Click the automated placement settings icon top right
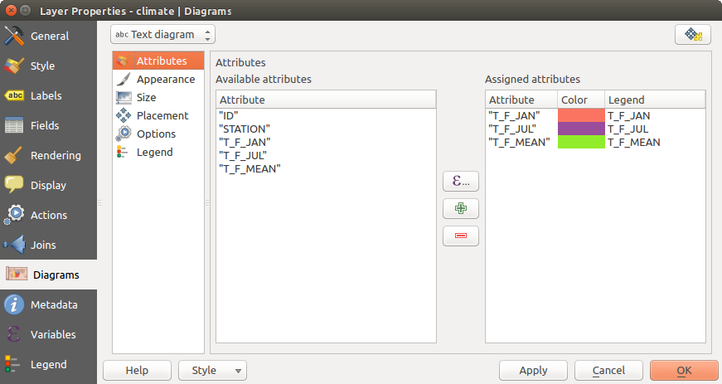 tap(693, 35)
